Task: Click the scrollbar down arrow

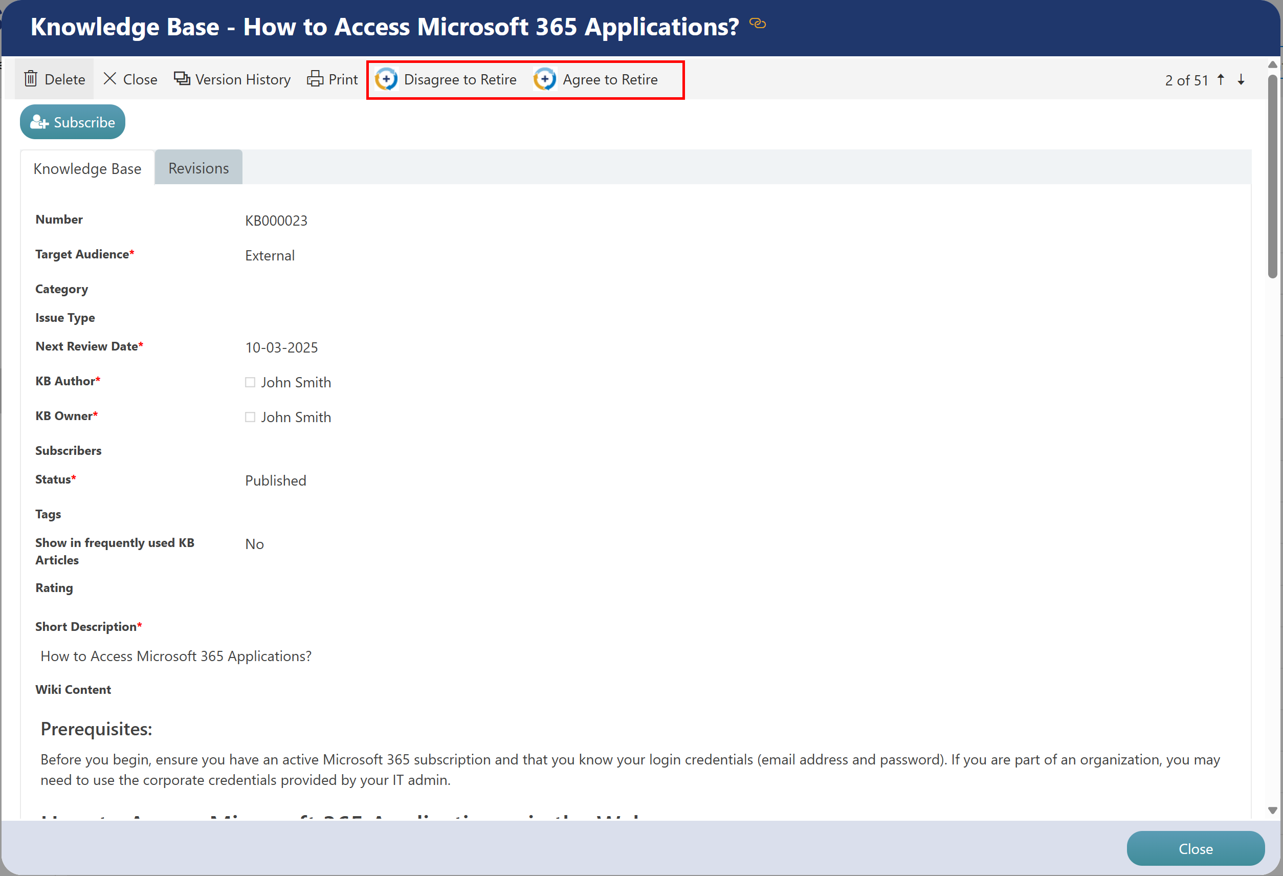Action: tap(1272, 811)
